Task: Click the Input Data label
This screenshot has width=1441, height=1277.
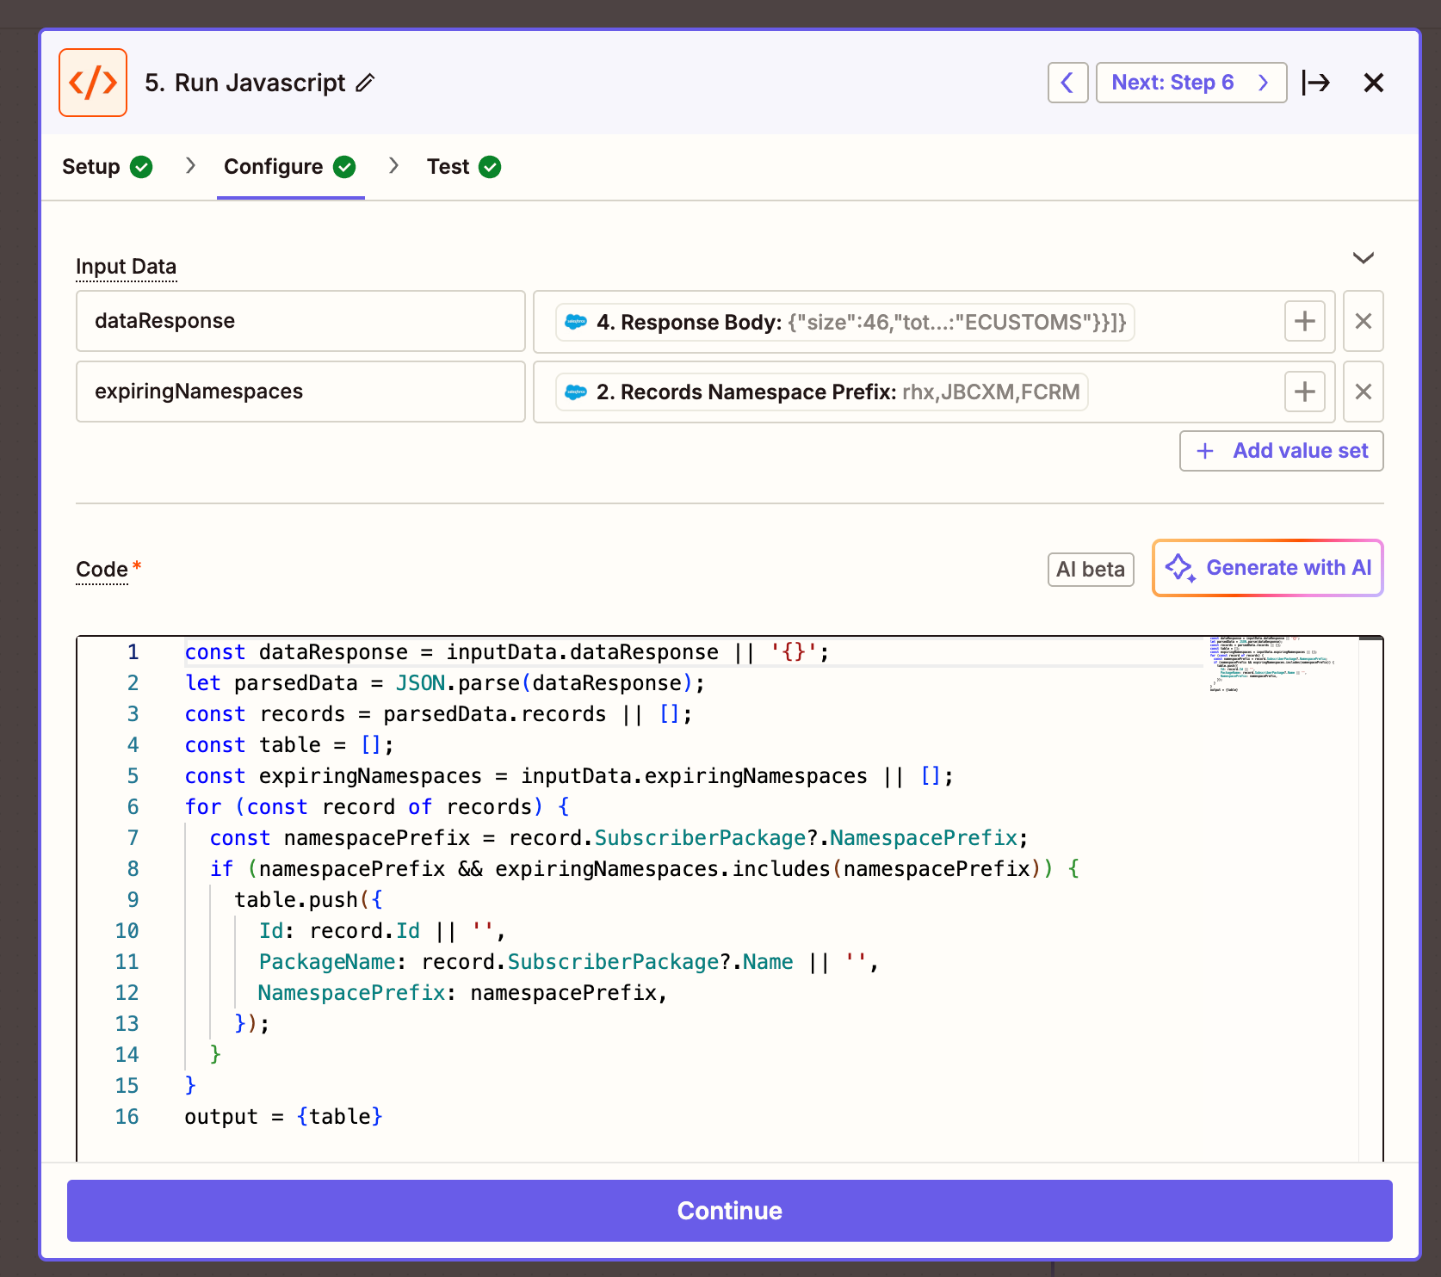Action: click(x=127, y=267)
